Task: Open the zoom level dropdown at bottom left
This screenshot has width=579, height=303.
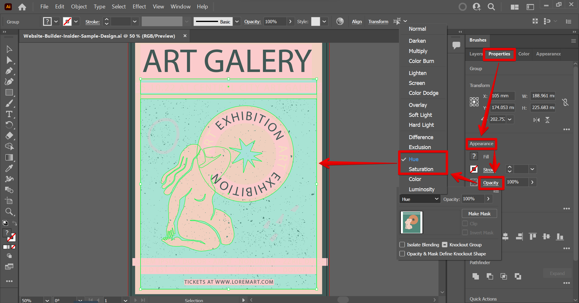Action: click(47, 300)
